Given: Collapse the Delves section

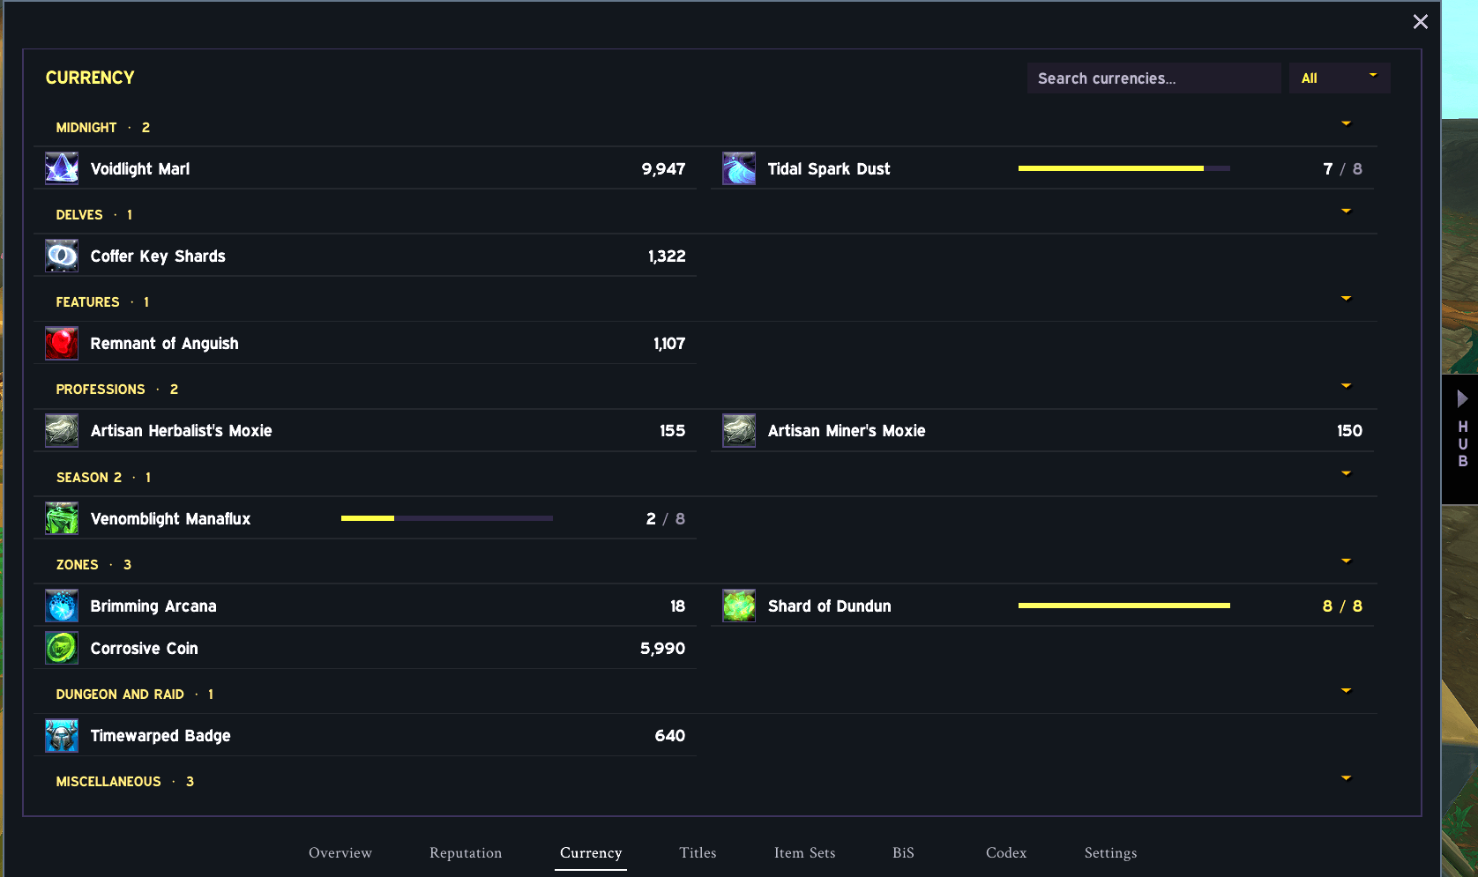Looking at the screenshot, I should tap(1346, 211).
